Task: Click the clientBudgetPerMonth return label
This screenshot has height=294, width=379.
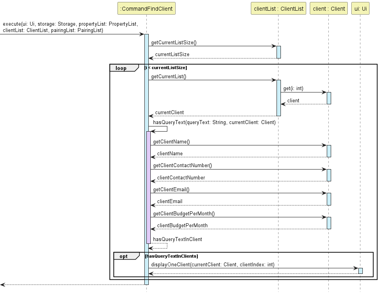Action: 182,226
